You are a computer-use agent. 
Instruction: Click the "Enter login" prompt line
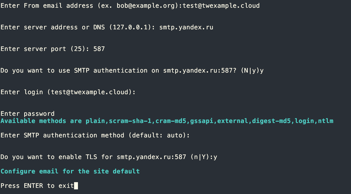[x=68, y=92]
